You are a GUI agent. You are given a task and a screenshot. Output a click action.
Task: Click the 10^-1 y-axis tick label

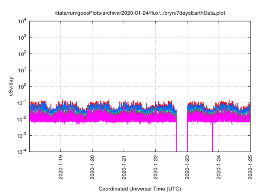[22, 103]
